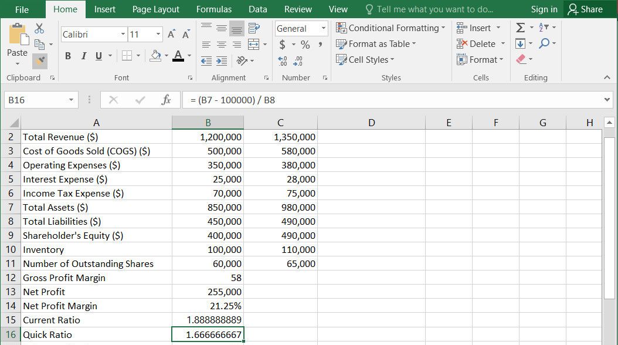The width and height of the screenshot is (618, 345).
Task: Pick a fill color from the paint bucket swatch
Action: point(155,56)
